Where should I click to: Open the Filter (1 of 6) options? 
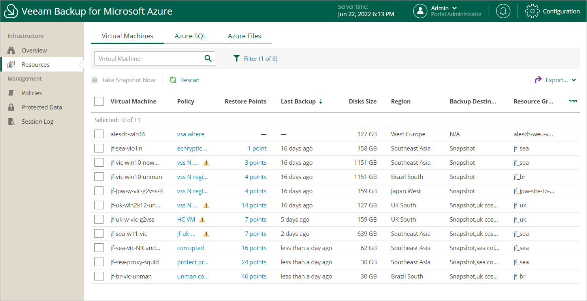pos(261,58)
